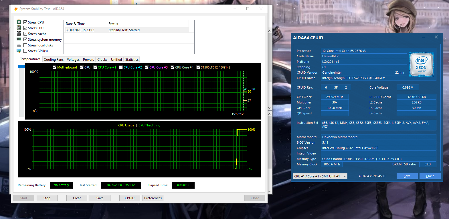The image size is (449, 219).
Task: Toggle CPU Core #4 temperature checkbox
Action: [173, 67]
